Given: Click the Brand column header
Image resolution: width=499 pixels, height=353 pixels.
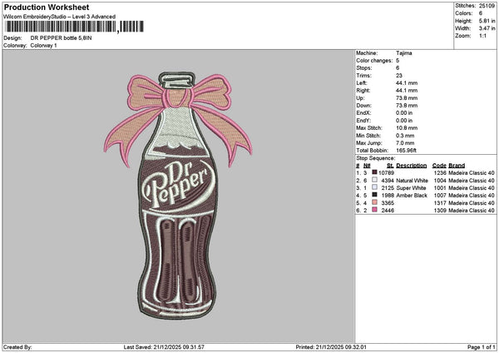Looking at the screenshot, I should point(457,166).
